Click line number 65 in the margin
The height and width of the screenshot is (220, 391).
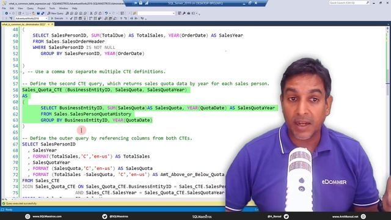coord(15,132)
